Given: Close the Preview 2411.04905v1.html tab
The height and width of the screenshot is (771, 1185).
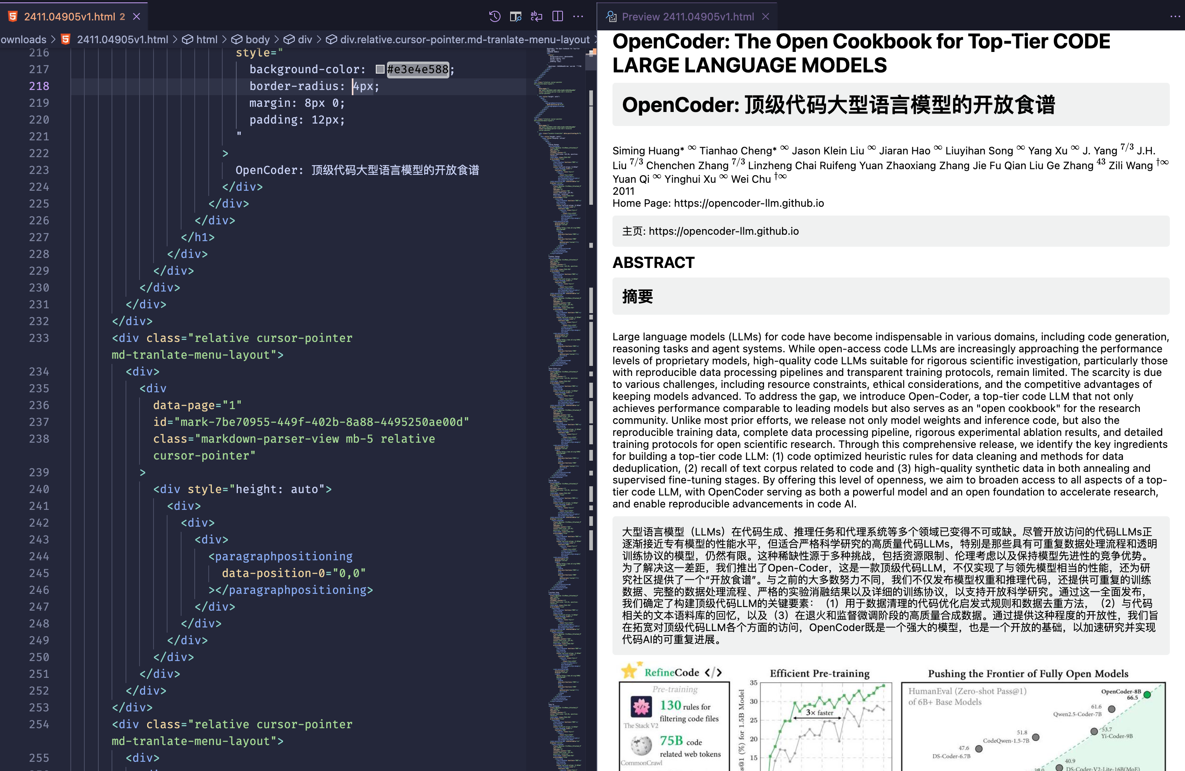Looking at the screenshot, I should pos(766,16).
